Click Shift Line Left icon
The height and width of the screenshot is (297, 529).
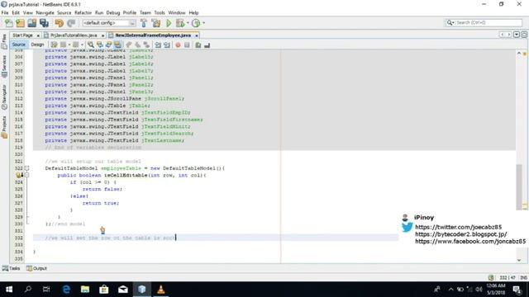(158, 45)
